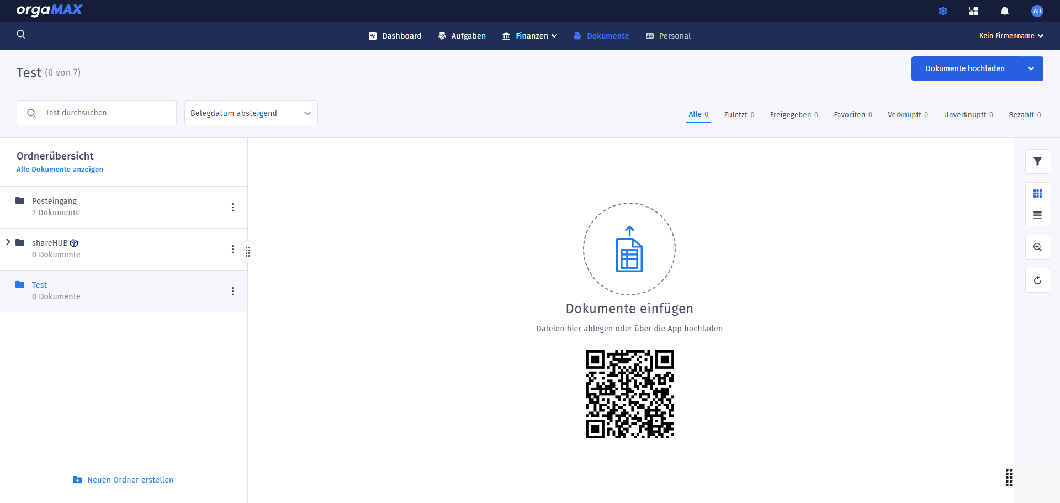Screen dimensions: 1060x503
Task: Open the global search magnifier
Action: pos(21,34)
